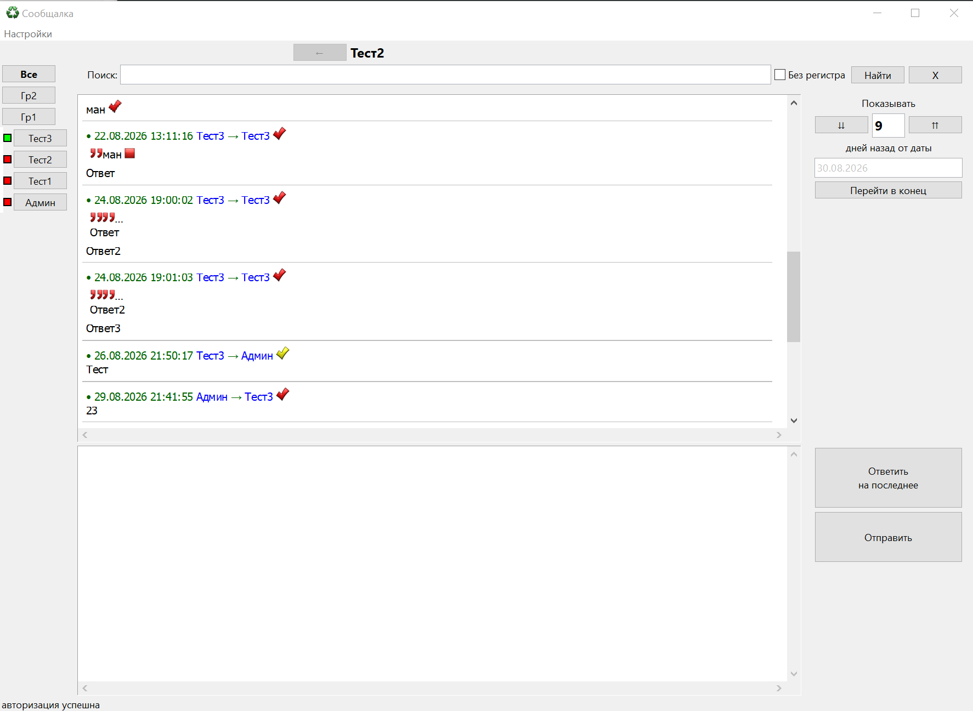Decrease days shown with down arrows button
This screenshot has width=973, height=711.
tap(841, 125)
